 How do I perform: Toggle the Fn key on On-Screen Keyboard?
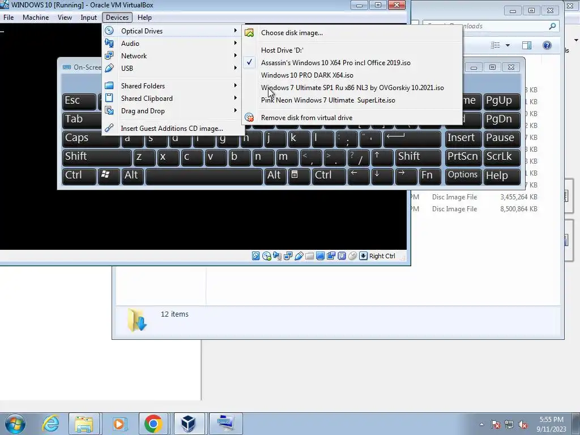point(429,176)
